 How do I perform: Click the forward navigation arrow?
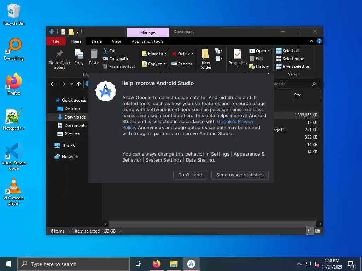[63, 84]
